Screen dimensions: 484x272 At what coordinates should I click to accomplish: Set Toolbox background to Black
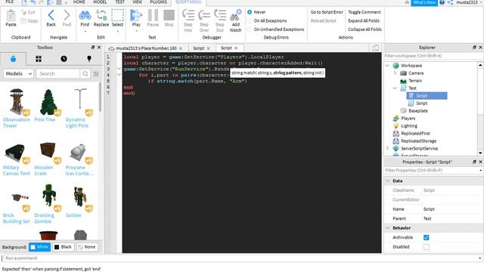63,247
